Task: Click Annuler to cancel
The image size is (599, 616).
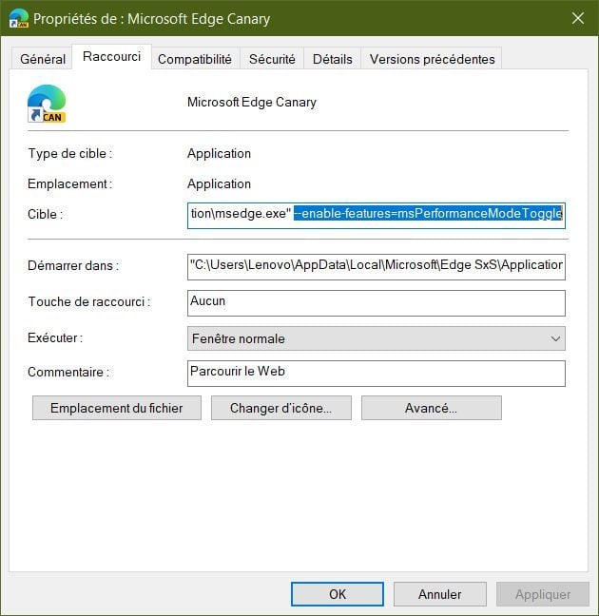Action: click(440, 594)
